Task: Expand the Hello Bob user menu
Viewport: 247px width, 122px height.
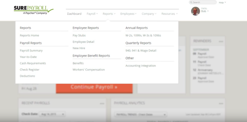Action: click(x=205, y=10)
